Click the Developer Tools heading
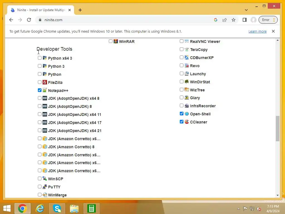Image resolution: width=285 pixels, height=214 pixels. tap(54, 49)
